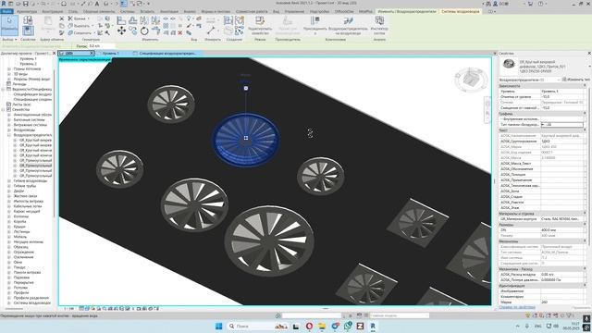Switch to the Вид ribbon tab

(277, 11)
